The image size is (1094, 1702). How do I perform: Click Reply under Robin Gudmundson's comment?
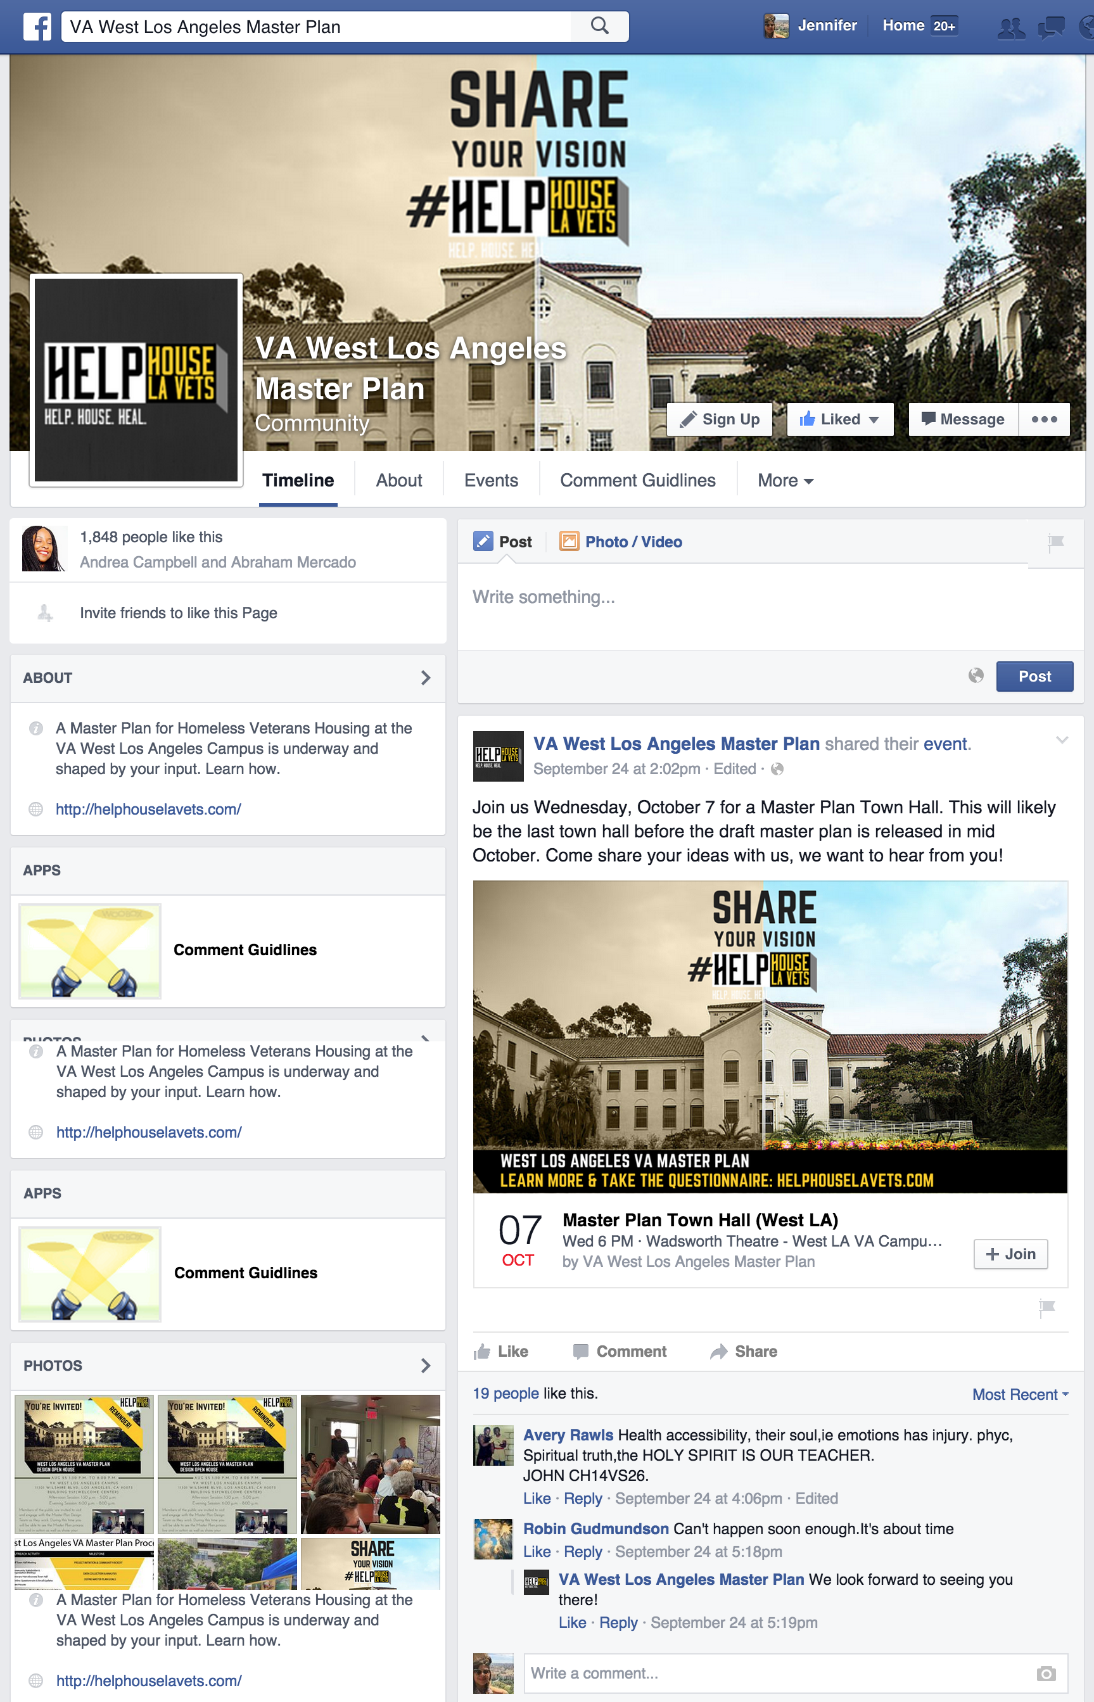(583, 1551)
